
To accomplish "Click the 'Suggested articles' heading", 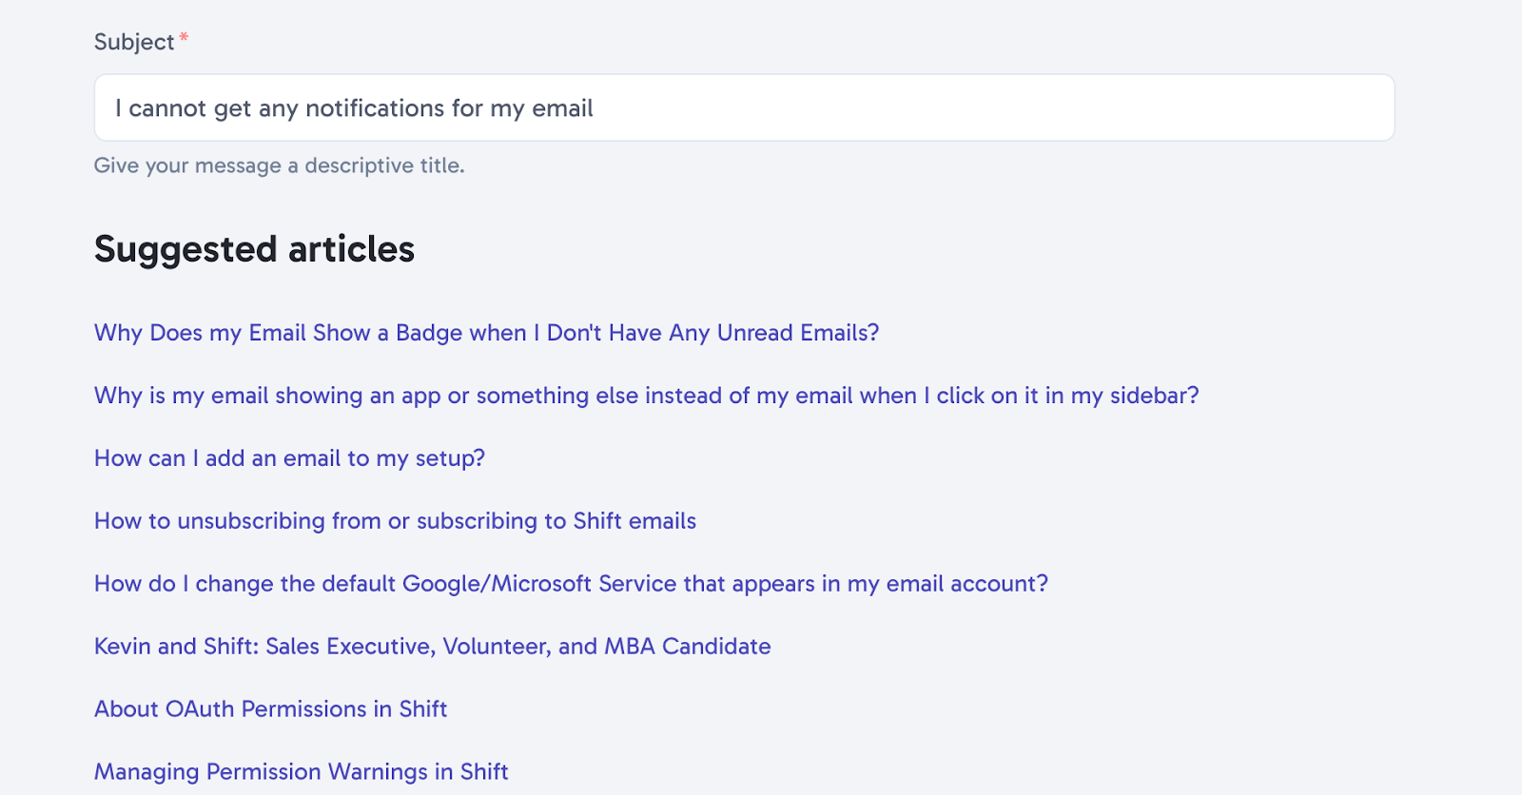I will point(254,249).
